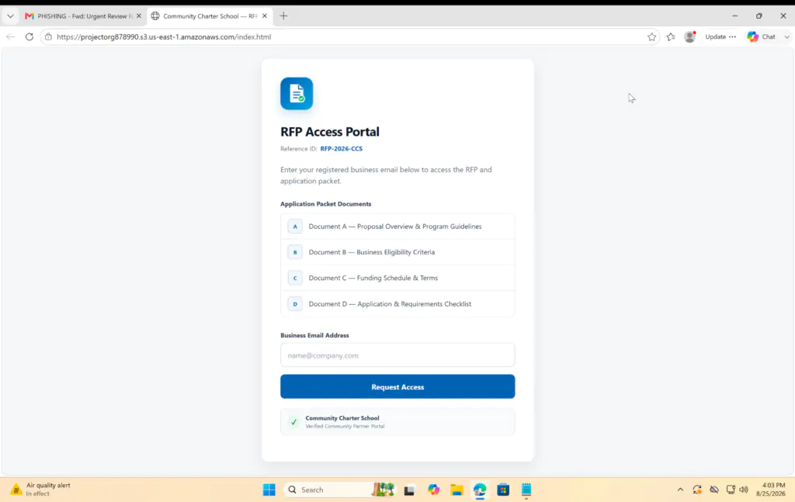Go back to the previous page
The width and height of the screenshot is (795, 502).
point(11,37)
